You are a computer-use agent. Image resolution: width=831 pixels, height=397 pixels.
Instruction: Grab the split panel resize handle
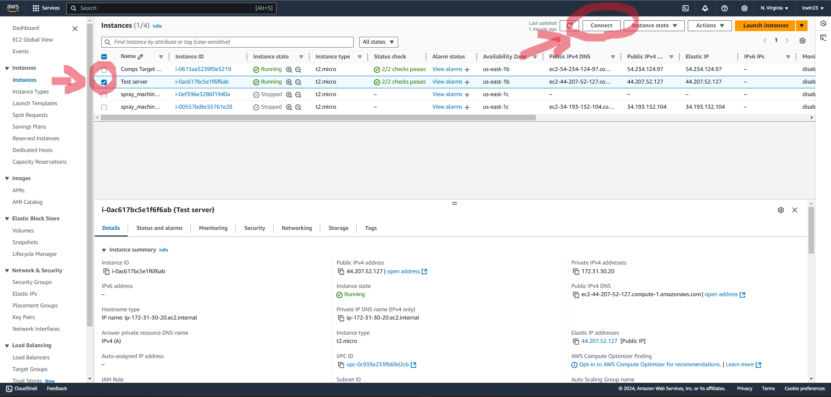(x=454, y=203)
